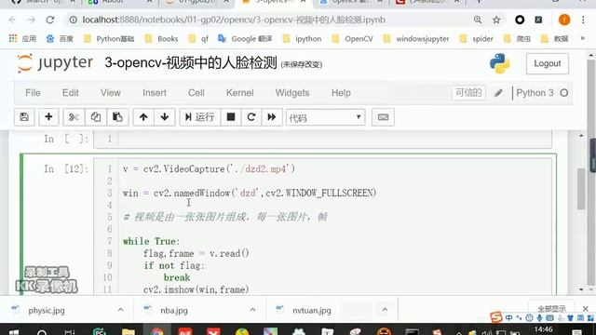The height and width of the screenshot is (335, 596).
Task: Click the taskbar clock showing 14:46
Action: point(543,329)
